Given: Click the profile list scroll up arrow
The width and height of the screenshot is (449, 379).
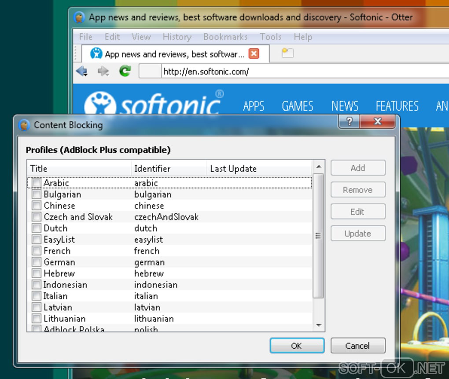Looking at the screenshot, I should point(318,166).
